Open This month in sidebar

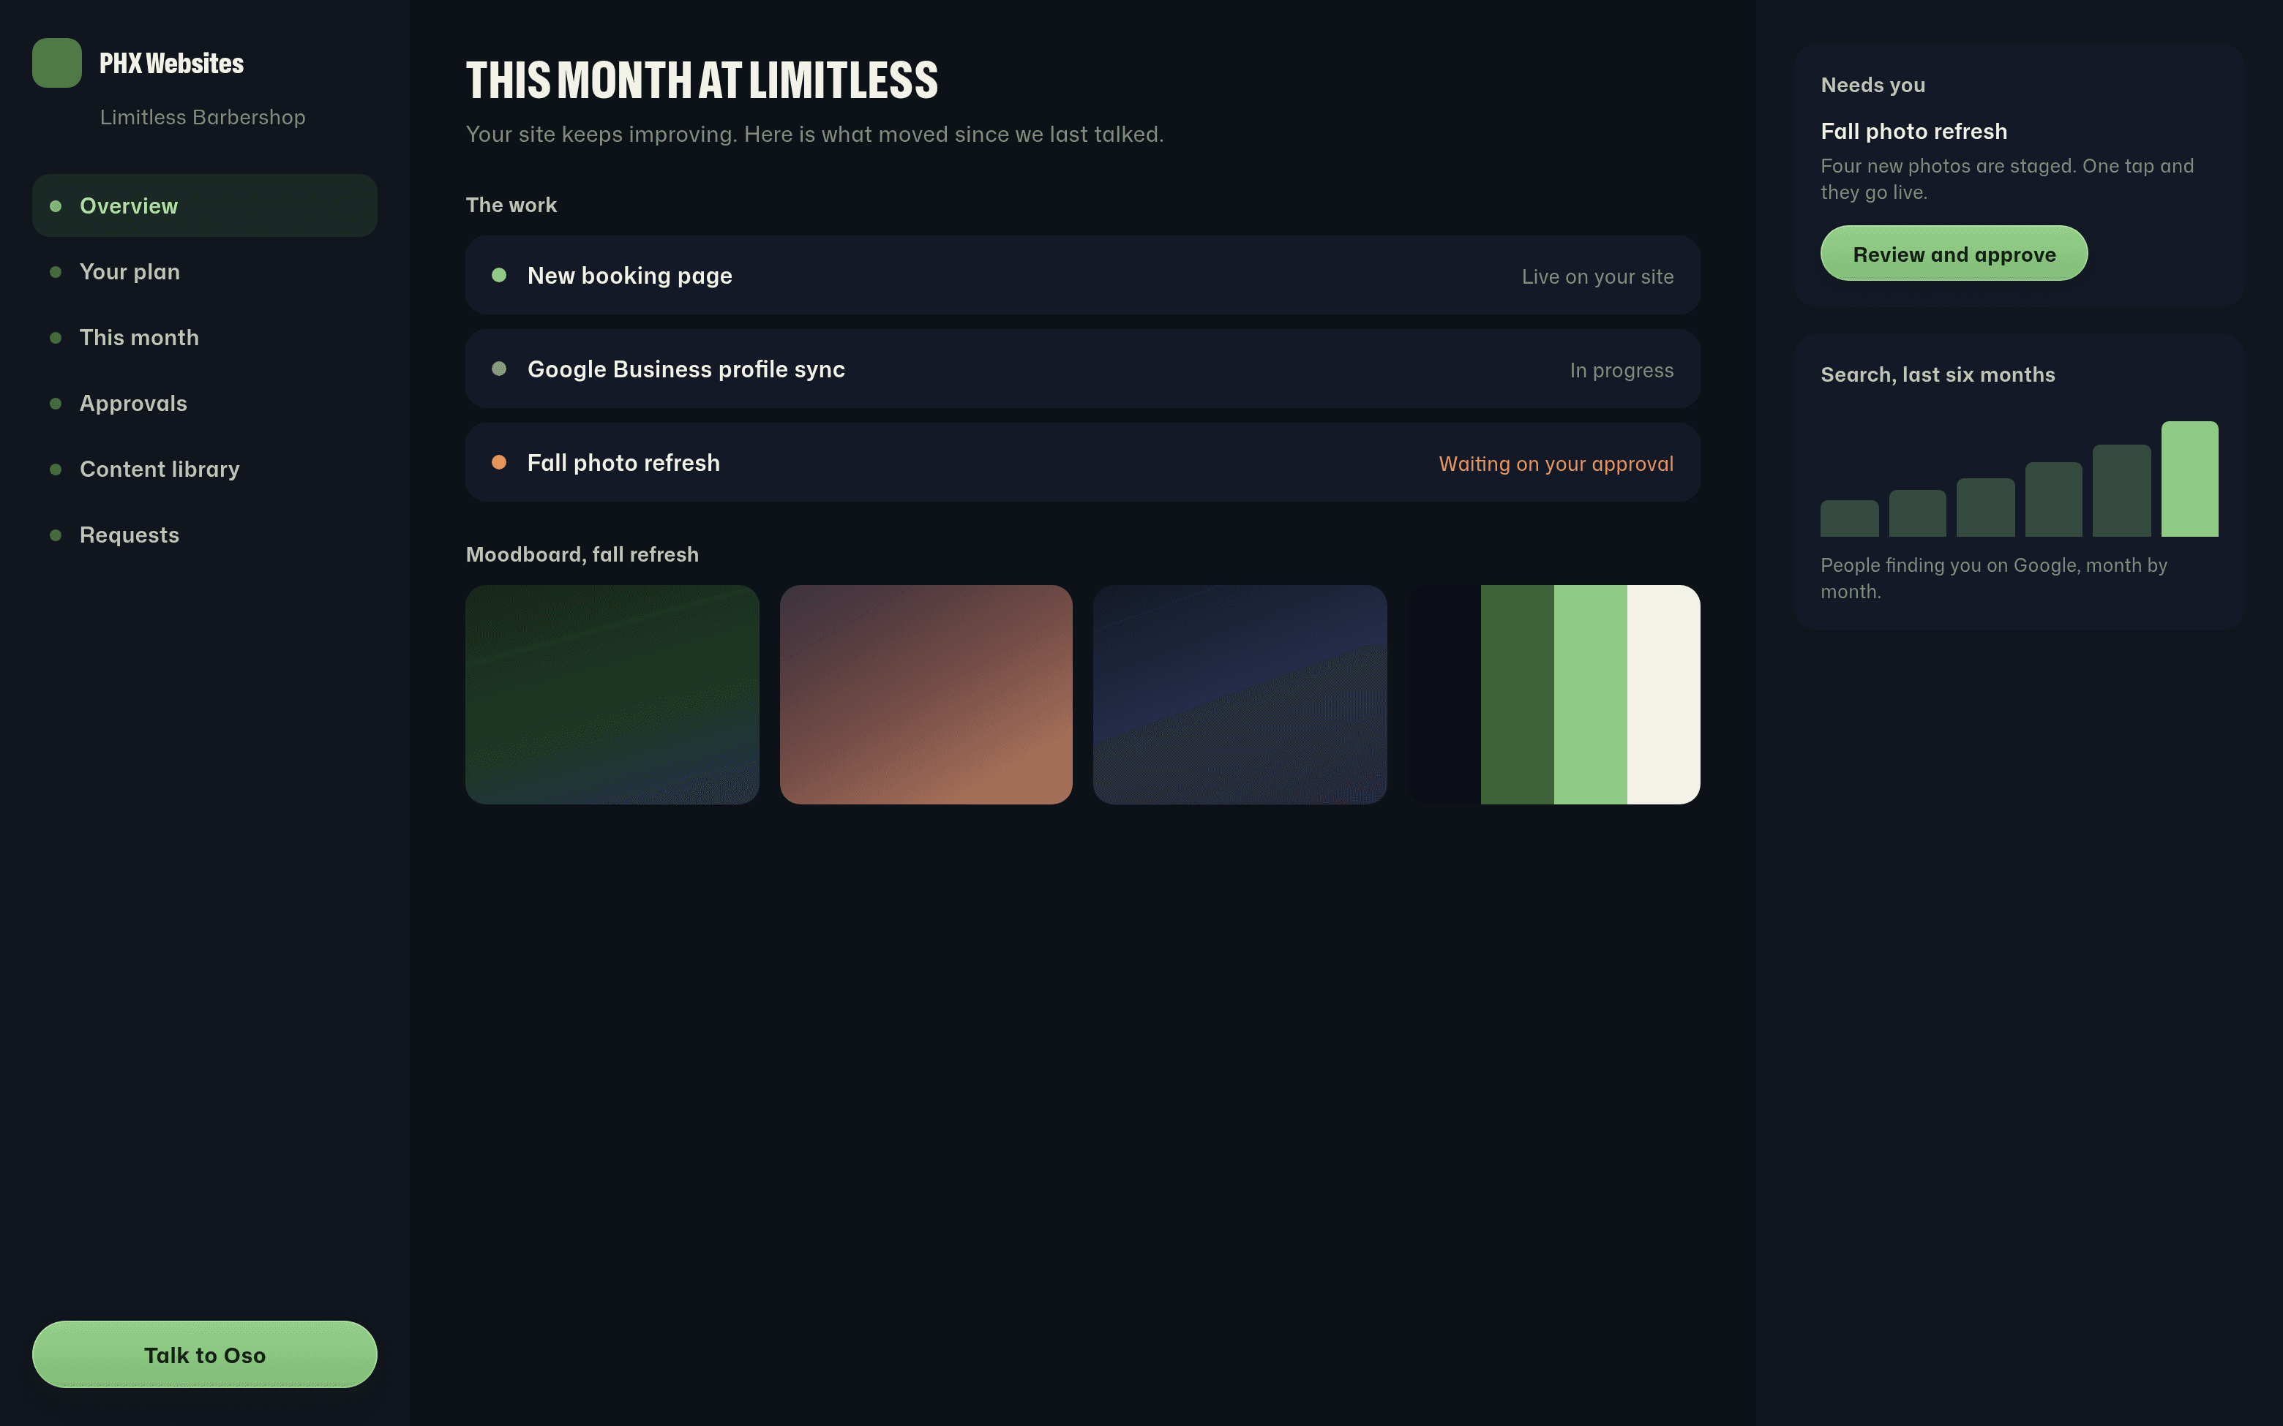point(205,338)
